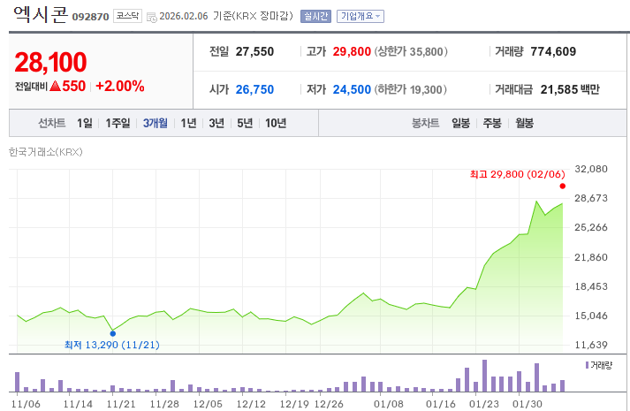This screenshot has height=411, width=630.
Task: Click the current price 28,100
Action: (50, 62)
